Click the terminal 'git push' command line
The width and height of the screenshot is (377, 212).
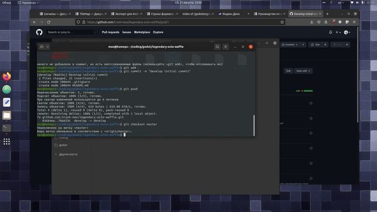pos(87,89)
